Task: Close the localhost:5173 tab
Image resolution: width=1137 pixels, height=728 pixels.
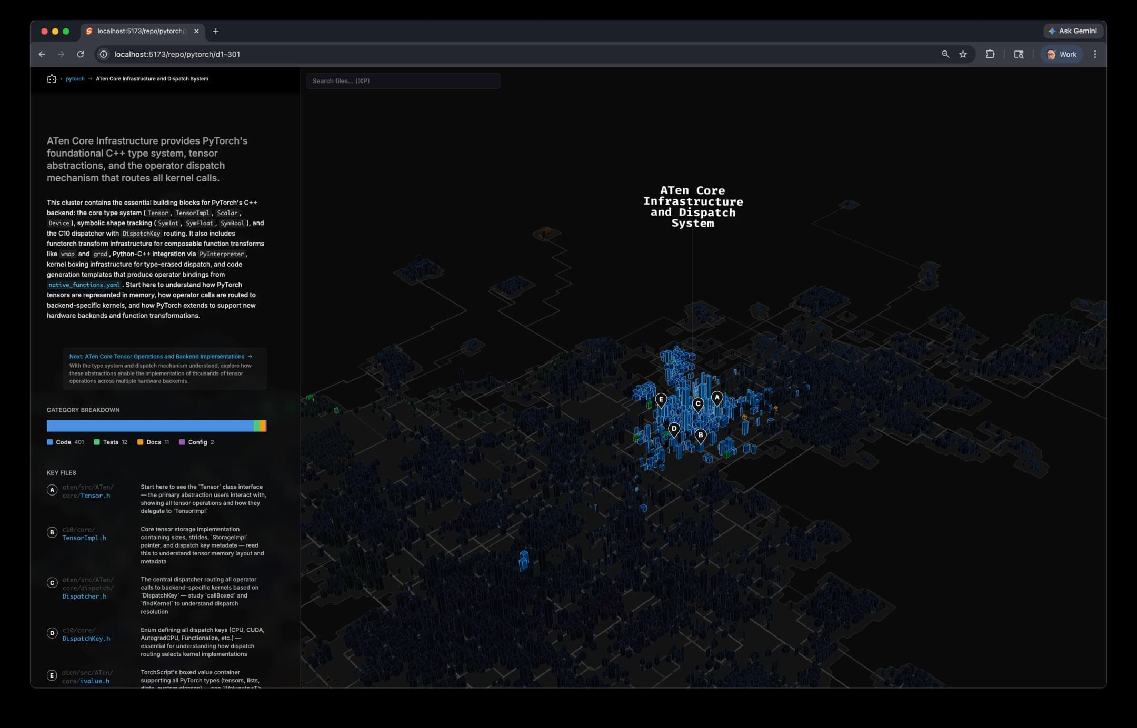Action: tap(196, 31)
